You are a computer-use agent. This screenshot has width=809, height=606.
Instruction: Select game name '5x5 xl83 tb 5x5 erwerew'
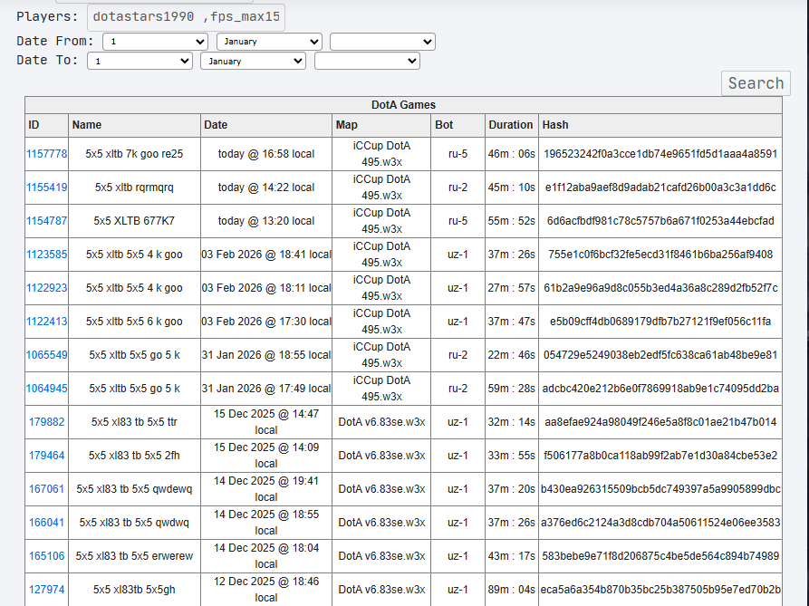pyautogui.click(x=134, y=556)
